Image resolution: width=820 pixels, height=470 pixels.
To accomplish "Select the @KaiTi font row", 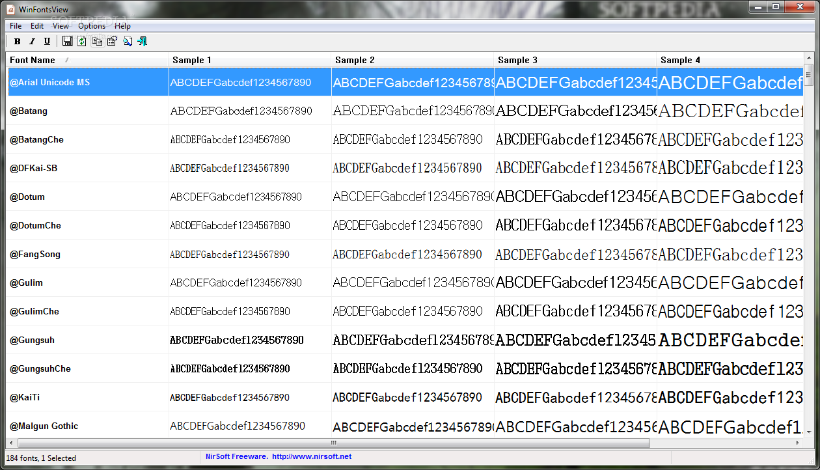I will coord(405,397).
